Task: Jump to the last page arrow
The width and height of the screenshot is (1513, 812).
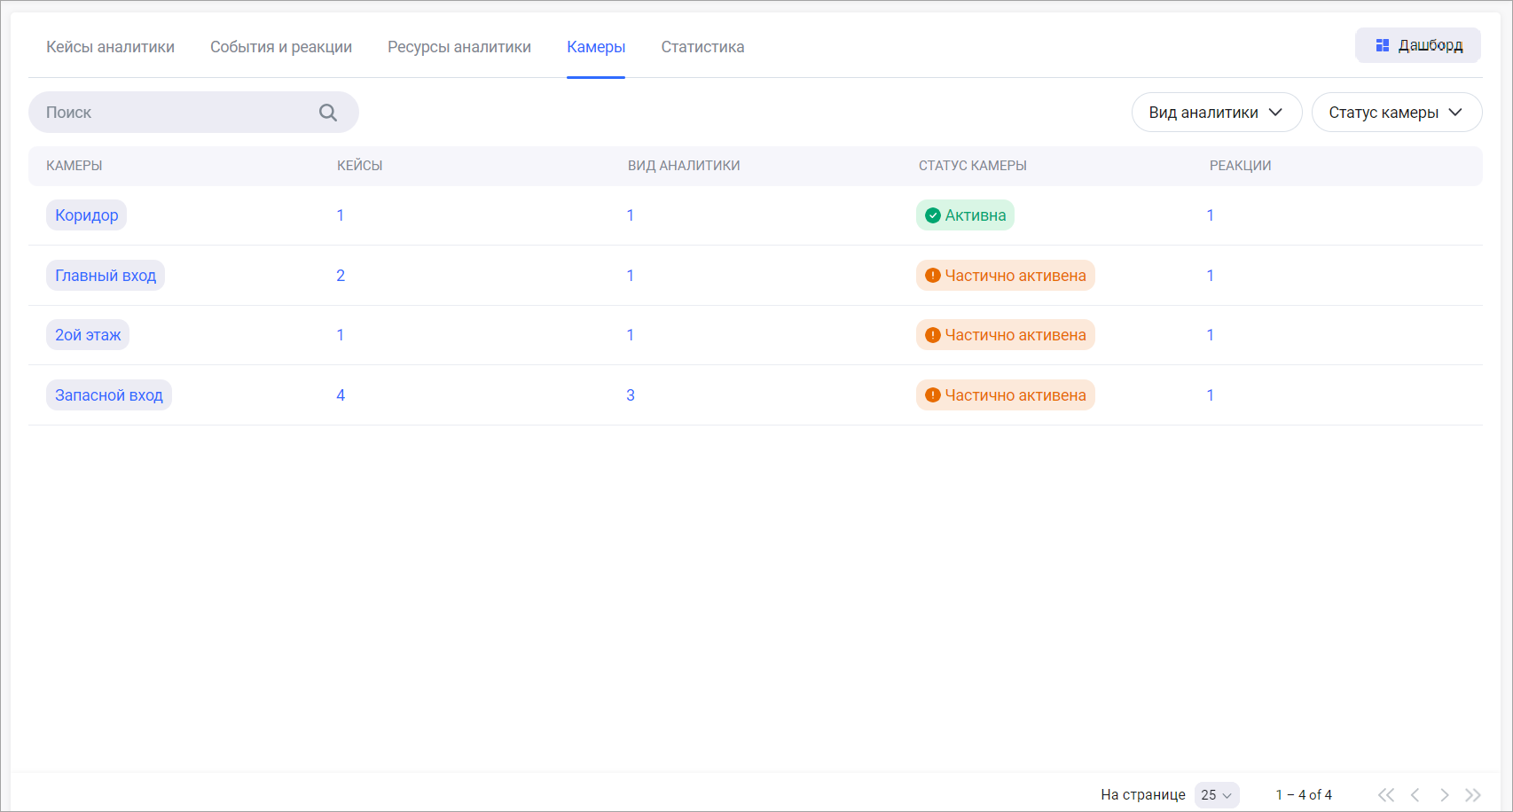Action: point(1473,795)
